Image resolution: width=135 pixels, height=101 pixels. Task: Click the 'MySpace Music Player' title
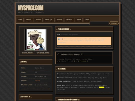click(x=70, y=54)
